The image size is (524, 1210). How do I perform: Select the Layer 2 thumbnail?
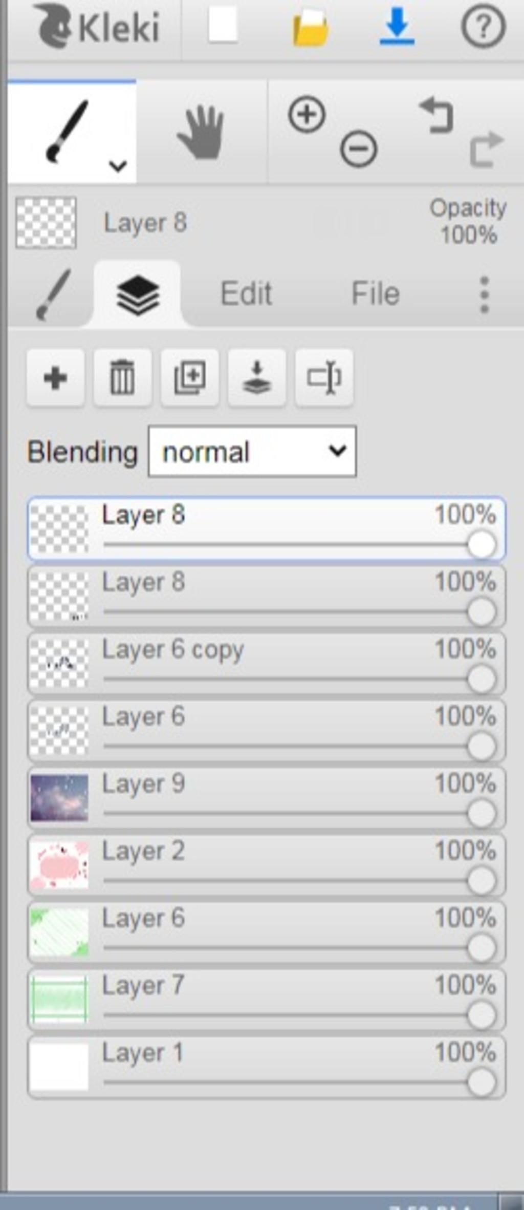[x=59, y=865]
